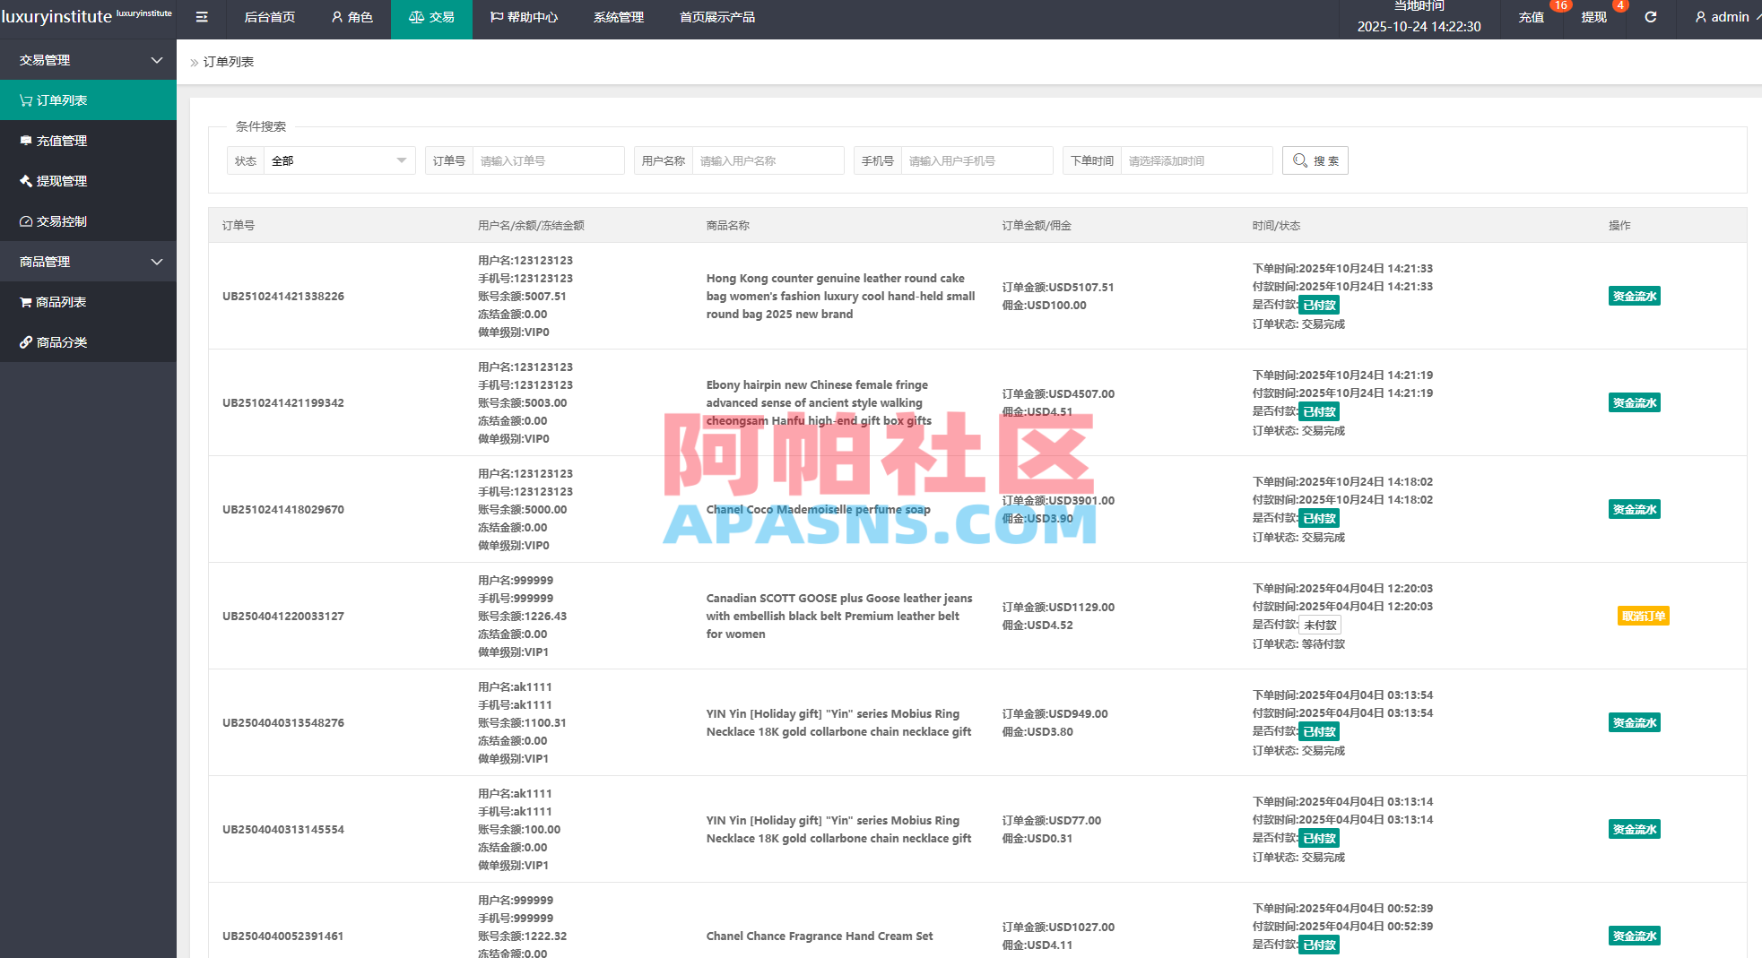Switch to the 帮助中心 menu
The width and height of the screenshot is (1762, 958).
[x=525, y=16]
